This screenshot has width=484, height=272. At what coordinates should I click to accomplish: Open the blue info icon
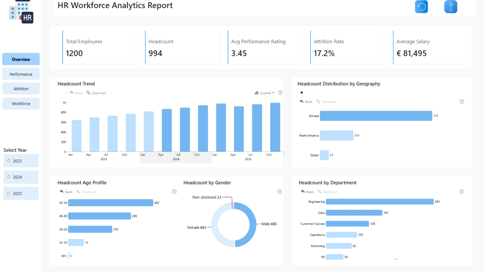point(450,7)
